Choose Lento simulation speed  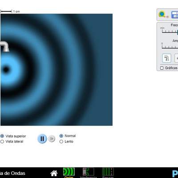tap(66, 142)
